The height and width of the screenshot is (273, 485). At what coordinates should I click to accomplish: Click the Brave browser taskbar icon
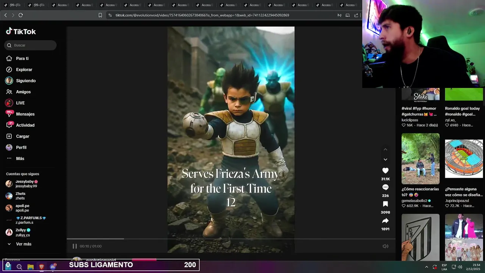coord(41,267)
